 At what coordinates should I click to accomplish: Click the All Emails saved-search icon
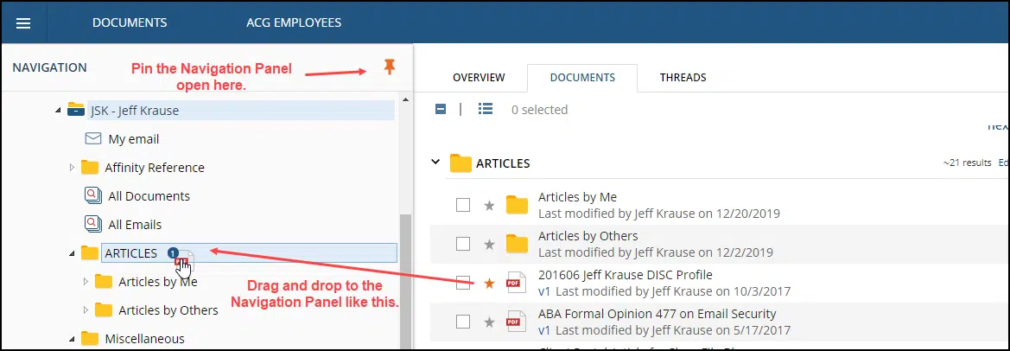pos(93,224)
